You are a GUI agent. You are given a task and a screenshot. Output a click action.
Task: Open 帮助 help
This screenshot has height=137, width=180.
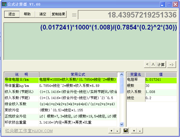27,14
